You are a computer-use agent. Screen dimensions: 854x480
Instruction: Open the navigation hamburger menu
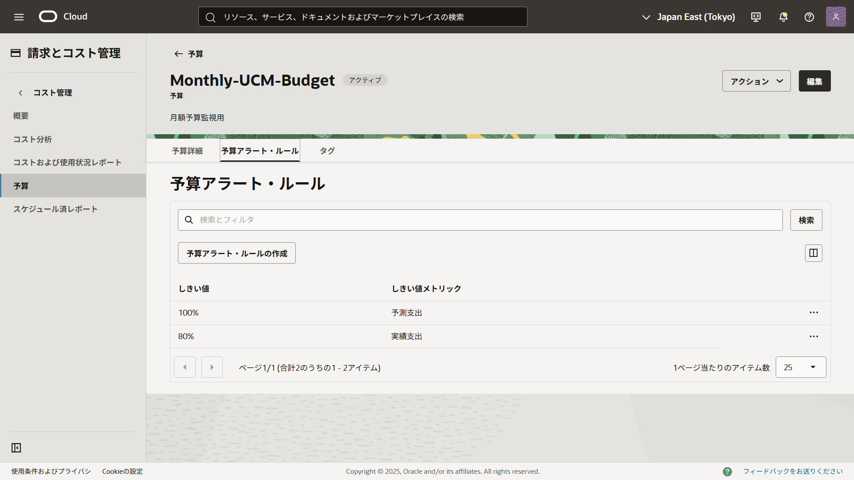[x=19, y=17]
